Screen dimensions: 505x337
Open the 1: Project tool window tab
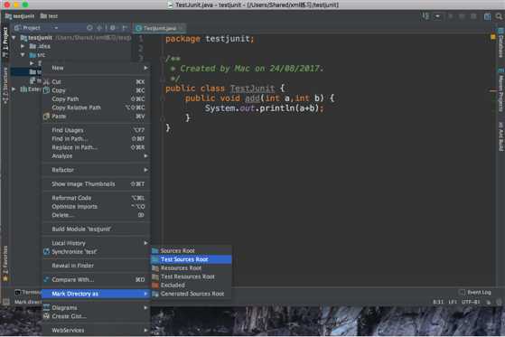(5, 42)
